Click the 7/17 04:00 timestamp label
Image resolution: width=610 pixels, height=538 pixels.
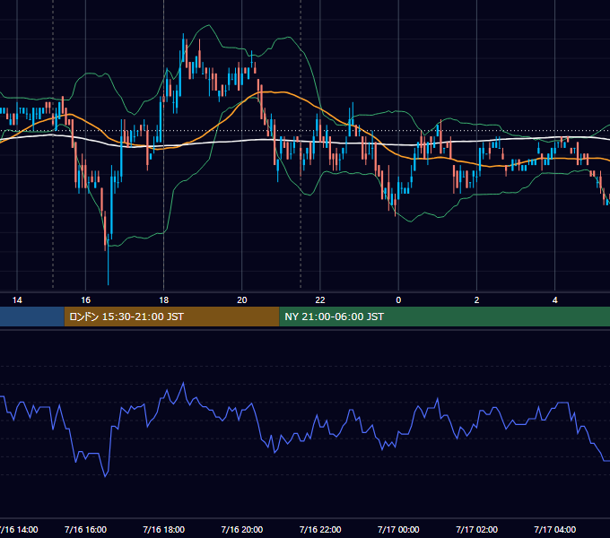pyautogui.click(x=554, y=529)
